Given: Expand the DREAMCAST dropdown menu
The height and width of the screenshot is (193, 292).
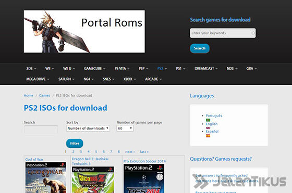Looking at the screenshot, I should (206, 69).
